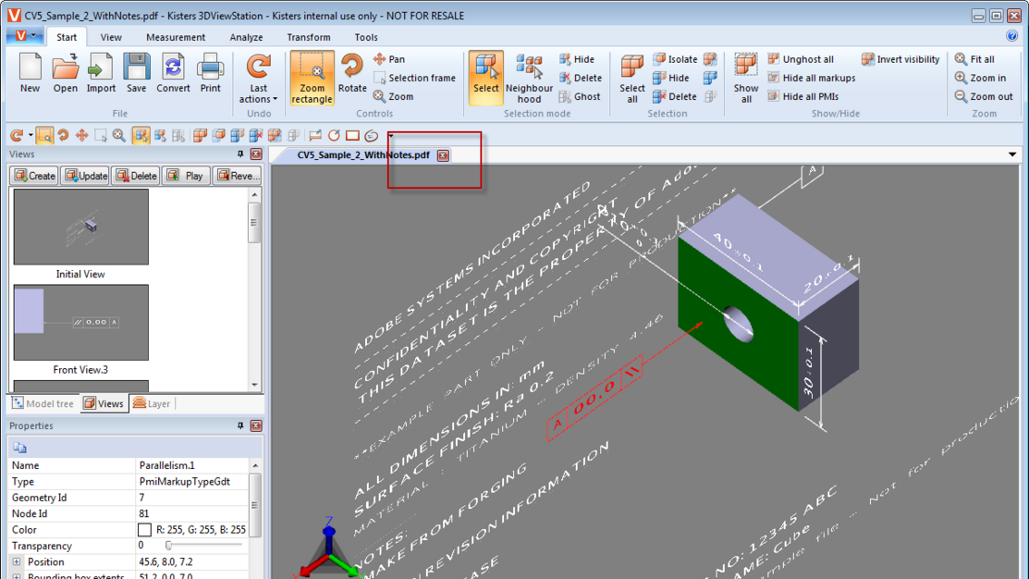Open the Last actions dropdown
Screen dimensions: 1029x579
[259, 79]
